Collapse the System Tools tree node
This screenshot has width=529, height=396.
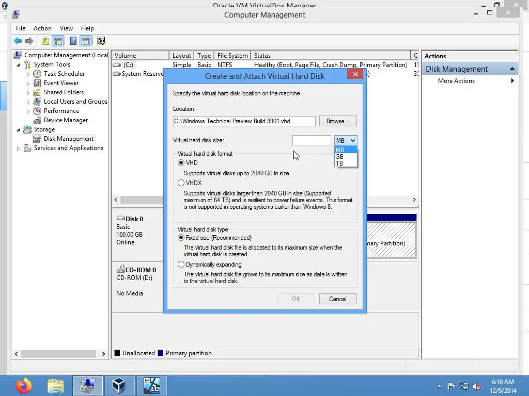18,64
